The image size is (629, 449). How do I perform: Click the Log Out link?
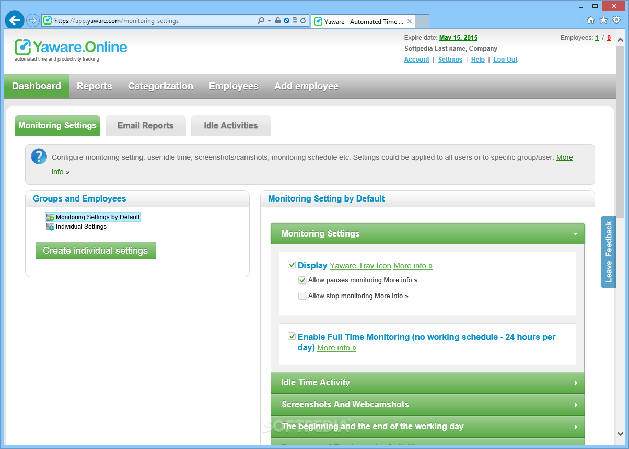tap(505, 60)
